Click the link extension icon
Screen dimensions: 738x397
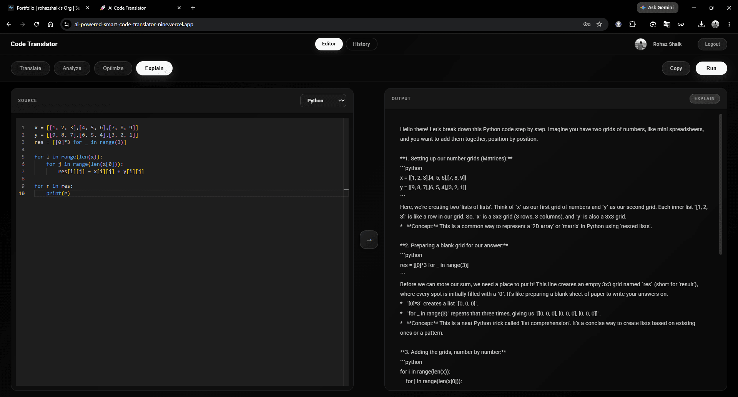pos(681,24)
